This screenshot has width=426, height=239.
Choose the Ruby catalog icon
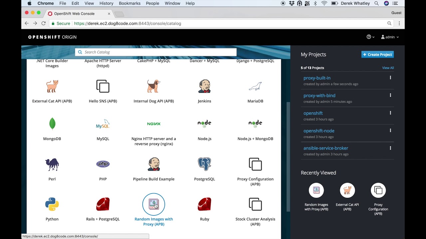click(204, 204)
